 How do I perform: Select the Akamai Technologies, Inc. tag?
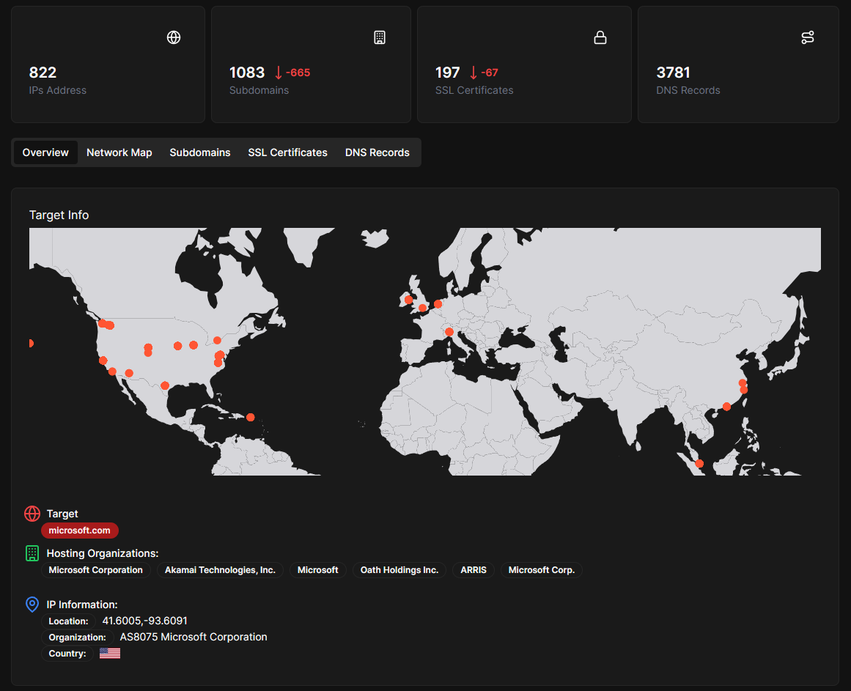220,570
